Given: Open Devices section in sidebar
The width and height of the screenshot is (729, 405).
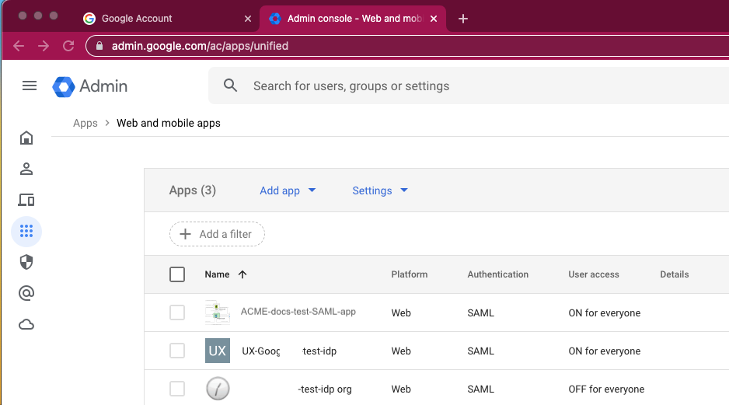Looking at the screenshot, I should pyautogui.click(x=26, y=200).
